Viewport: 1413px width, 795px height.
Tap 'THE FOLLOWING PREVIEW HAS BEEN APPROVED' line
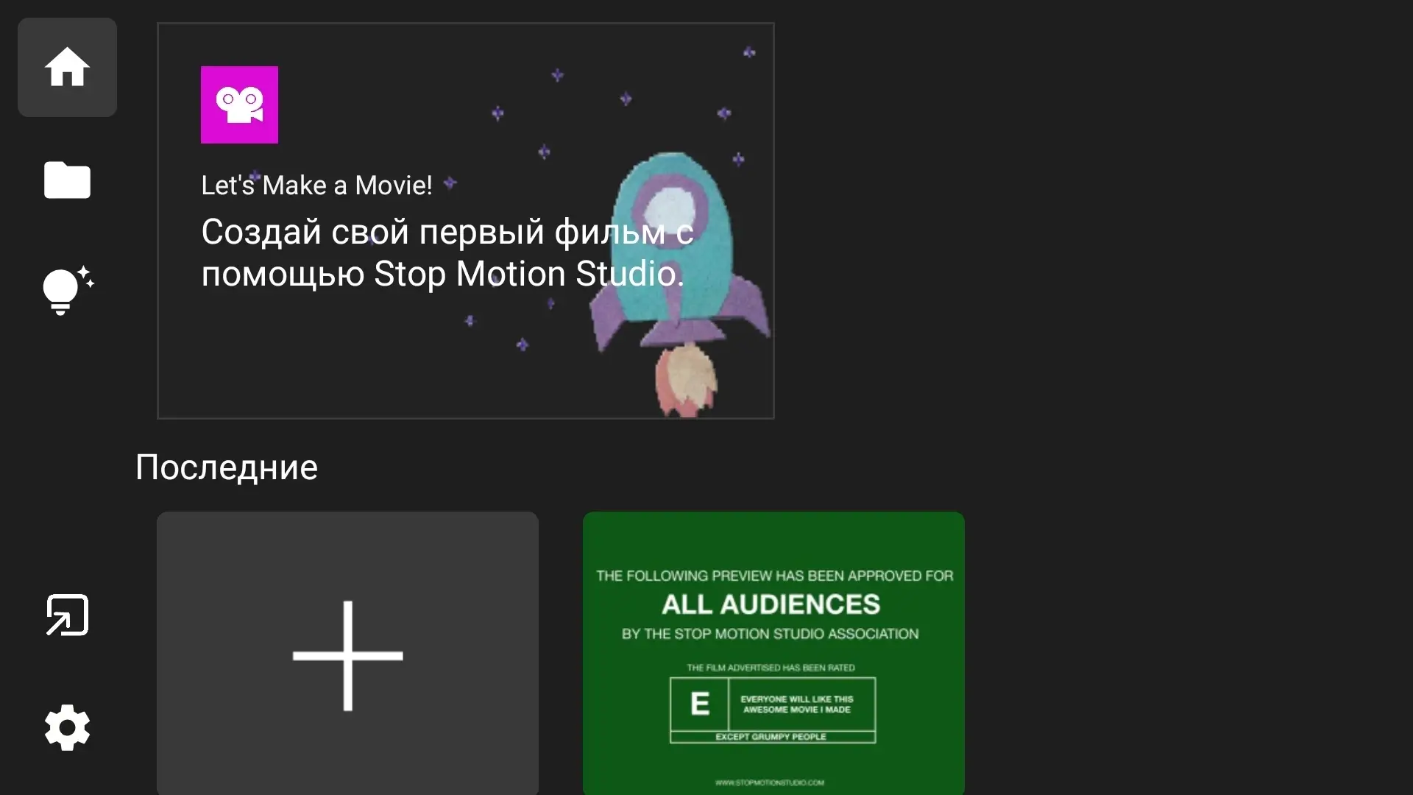pyautogui.click(x=774, y=576)
